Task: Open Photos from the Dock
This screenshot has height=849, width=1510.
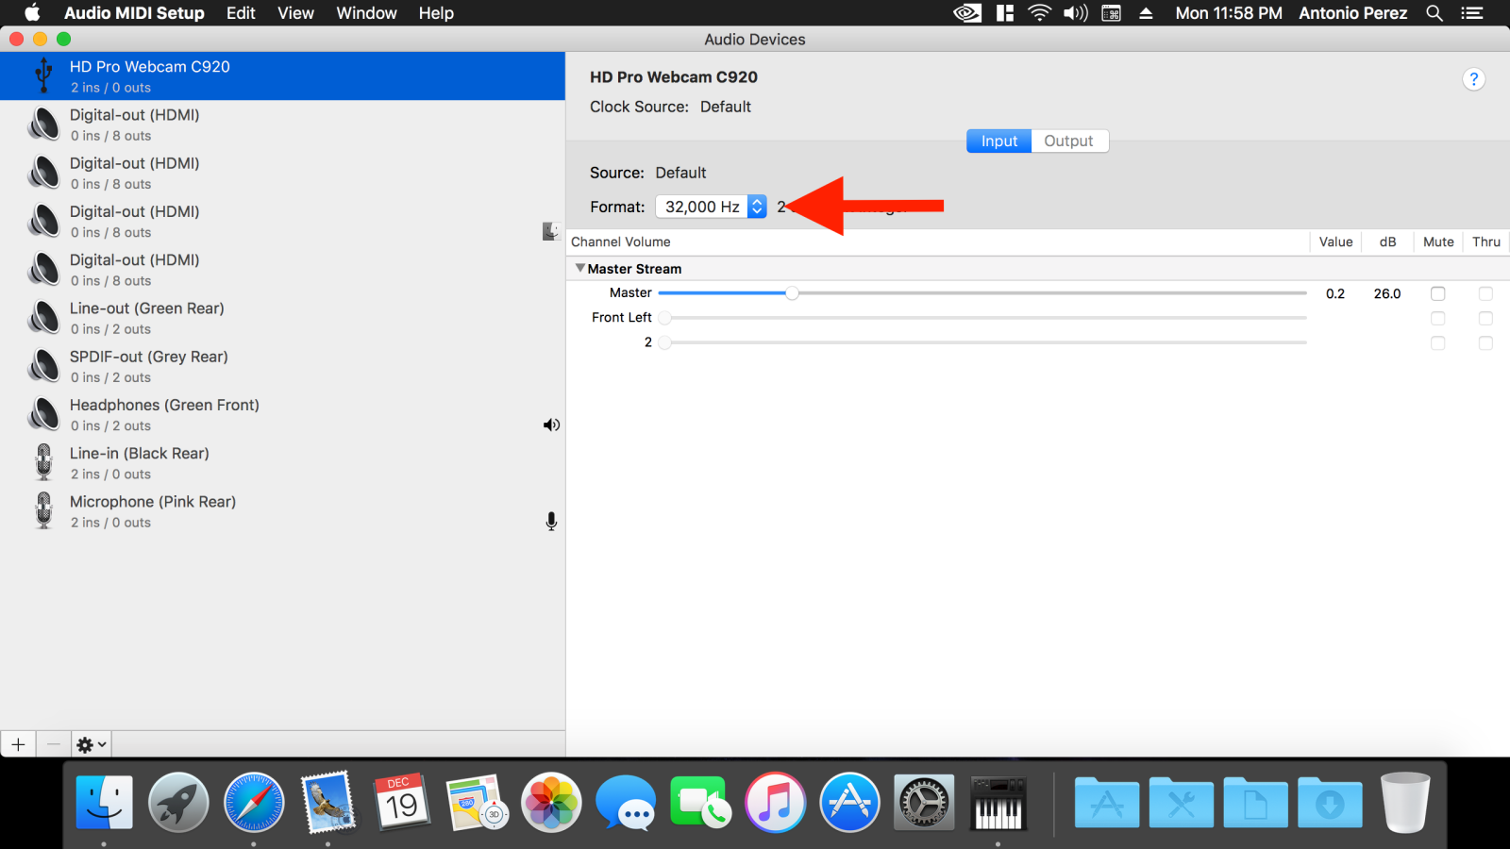Action: pos(551,802)
